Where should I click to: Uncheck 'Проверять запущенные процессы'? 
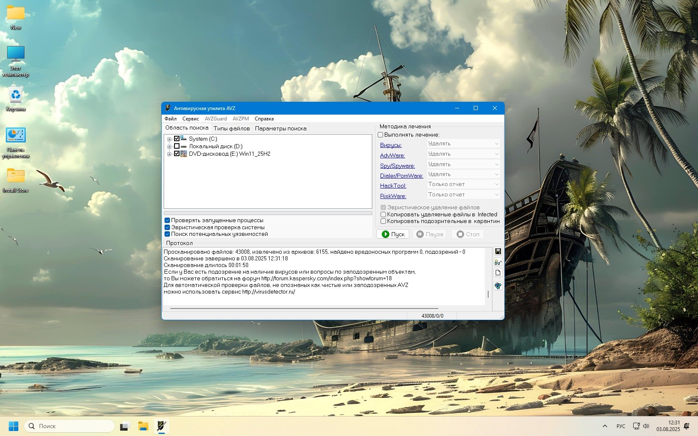pos(167,220)
